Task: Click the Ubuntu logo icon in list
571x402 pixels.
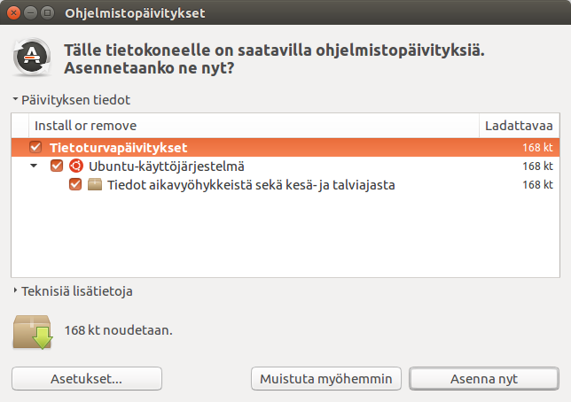Action: point(75,166)
